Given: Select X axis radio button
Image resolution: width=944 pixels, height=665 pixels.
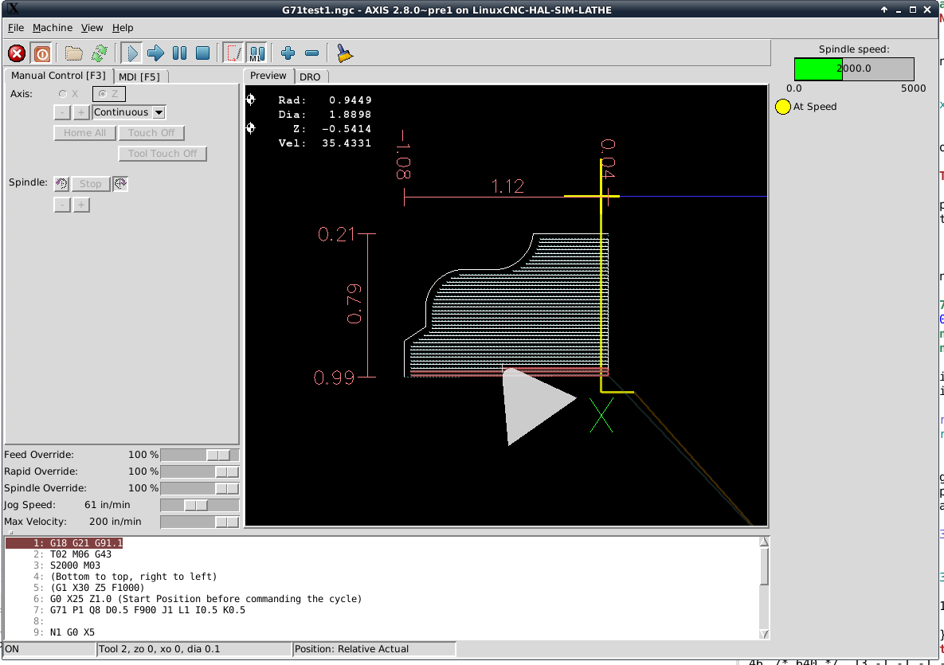Looking at the screenshot, I should point(63,94).
